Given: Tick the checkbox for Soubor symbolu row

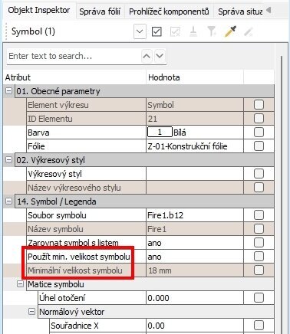Looking at the screenshot, I should [x=259, y=215].
